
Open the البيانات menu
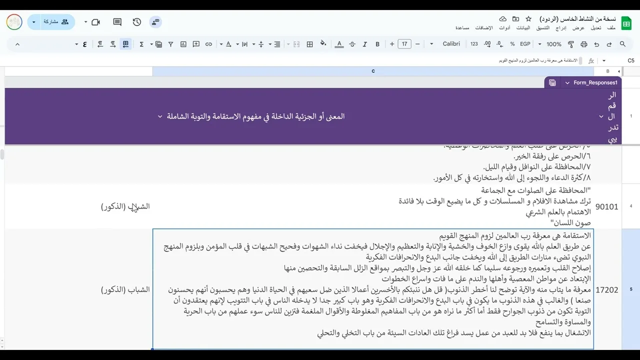pyautogui.click(x=522, y=28)
